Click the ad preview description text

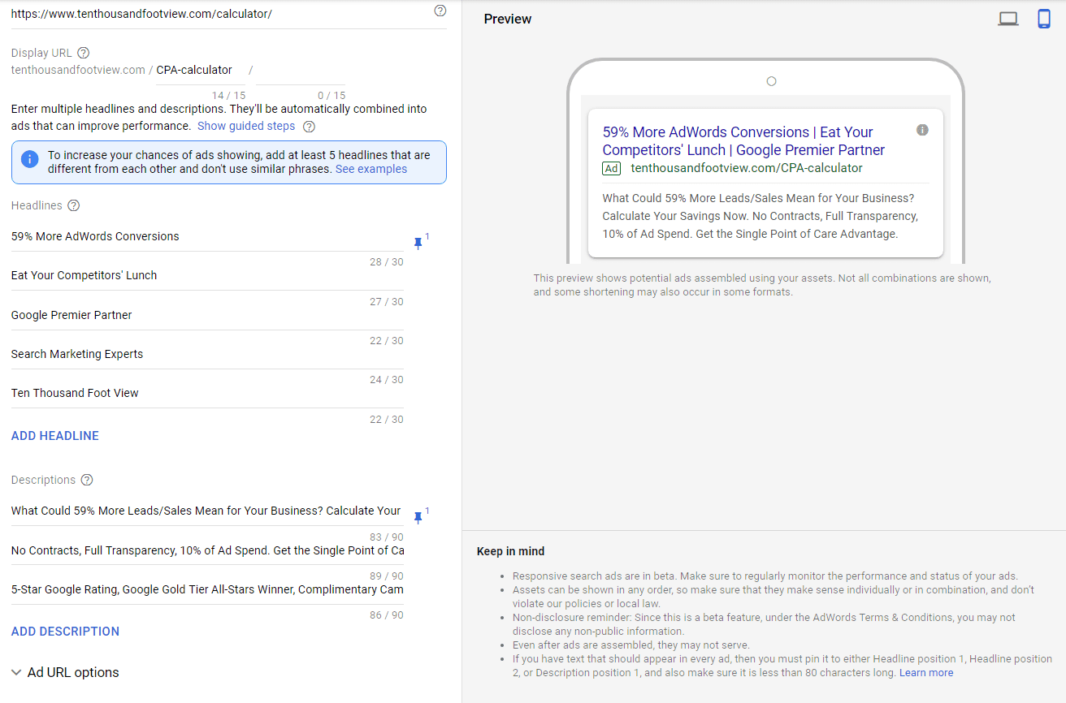click(x=760, y=216)
